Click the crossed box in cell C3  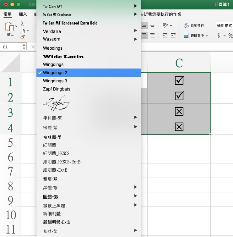coord(179,111)
